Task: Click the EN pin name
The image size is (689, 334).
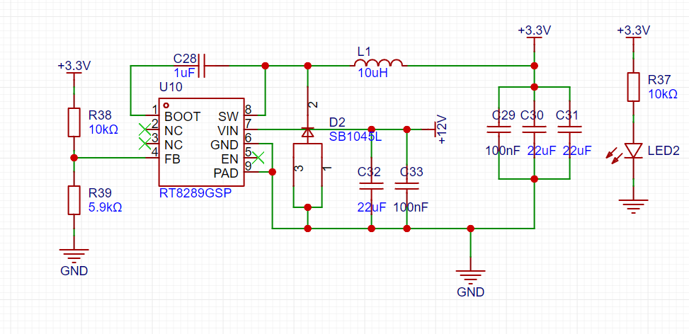Action: (x=231, y=159)
